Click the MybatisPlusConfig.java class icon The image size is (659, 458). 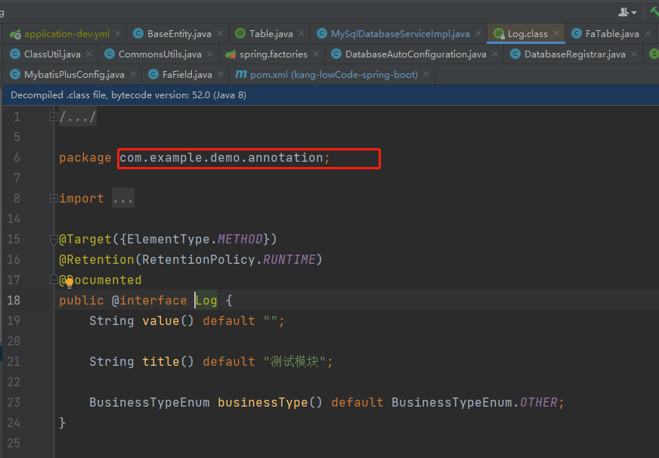[x=15, y=74]
